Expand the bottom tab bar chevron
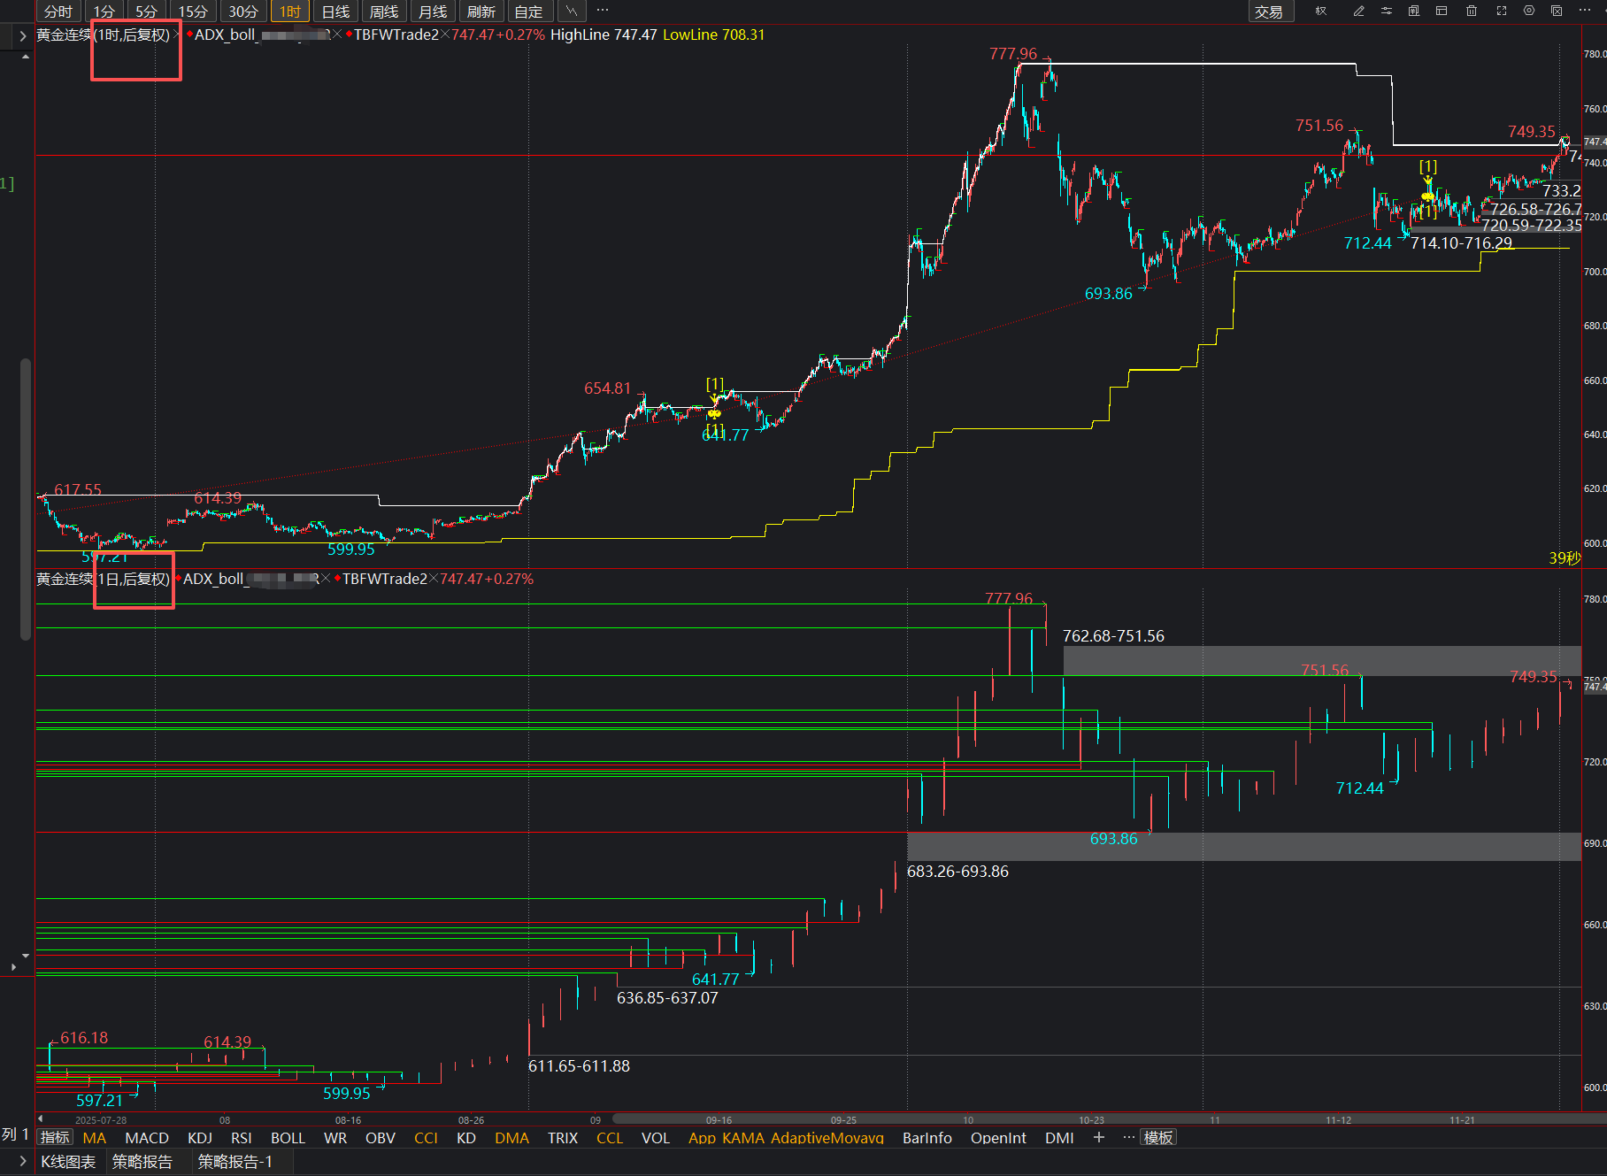The image size is (1607, 1176). point(22,1161)
